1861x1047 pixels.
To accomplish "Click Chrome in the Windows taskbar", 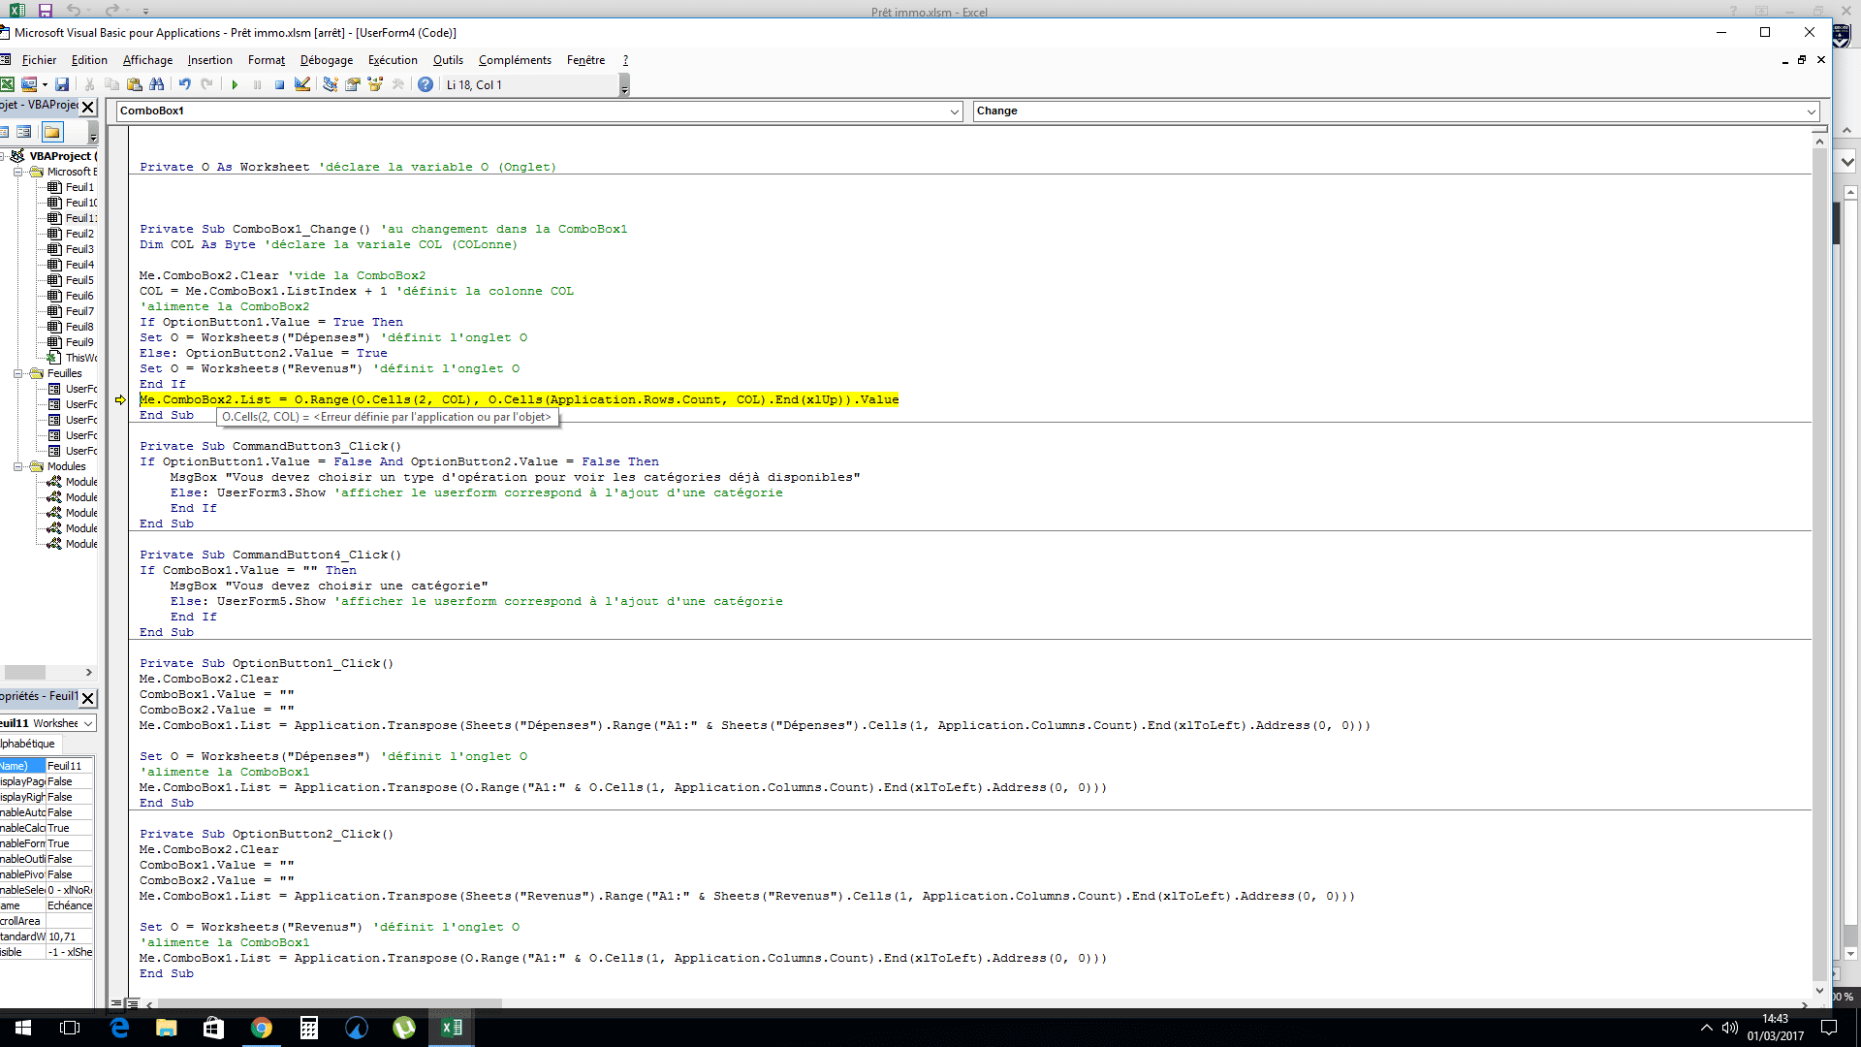I will [x=262, y=1028].
